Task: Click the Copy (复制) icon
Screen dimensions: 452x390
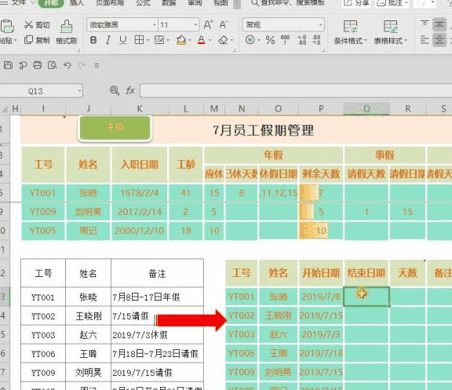Action: coord(28,40)
